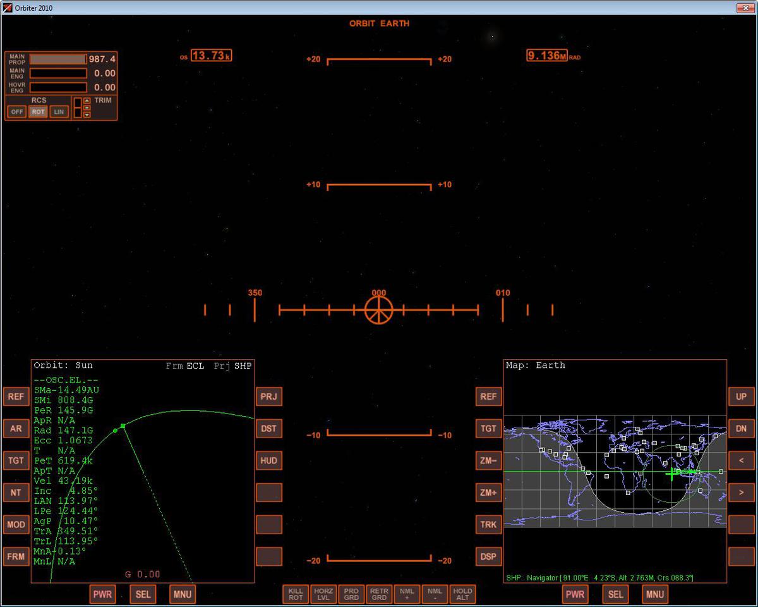This screenshot has height=607, width=758.
Task: Click the Ecc 1.0673 value
Action: [63, 440]
